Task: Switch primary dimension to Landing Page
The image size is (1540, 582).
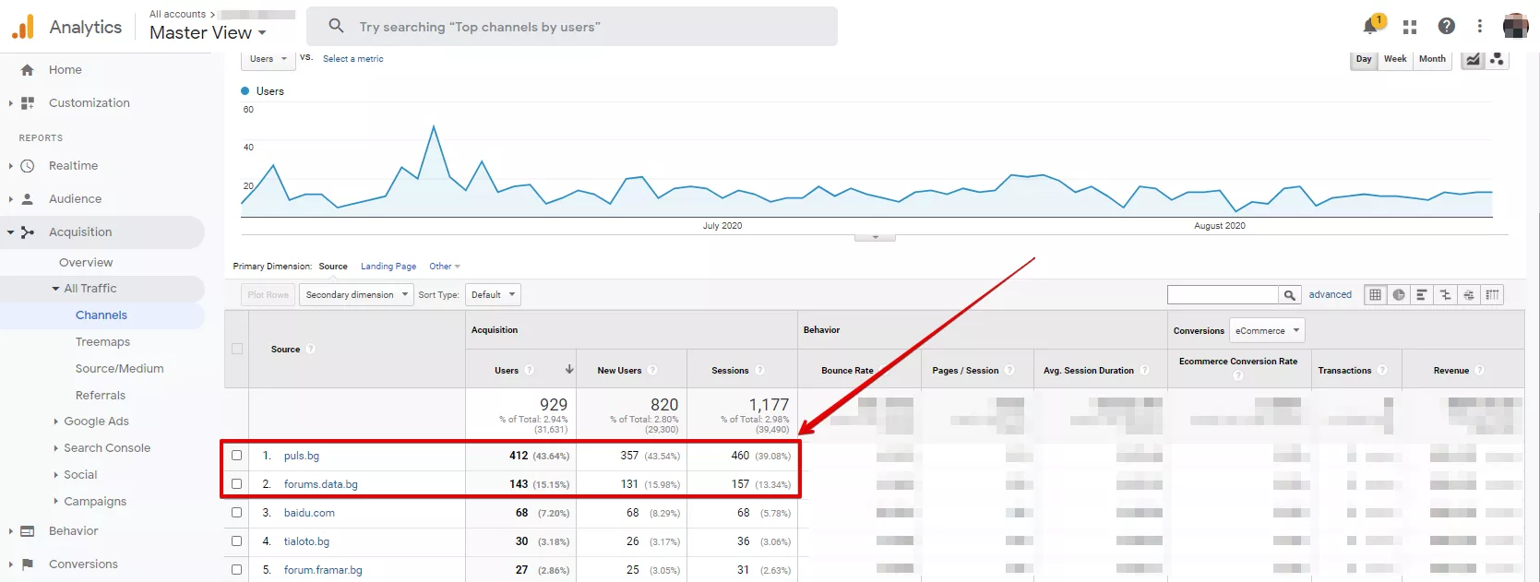Action: [x=388, y=267]
